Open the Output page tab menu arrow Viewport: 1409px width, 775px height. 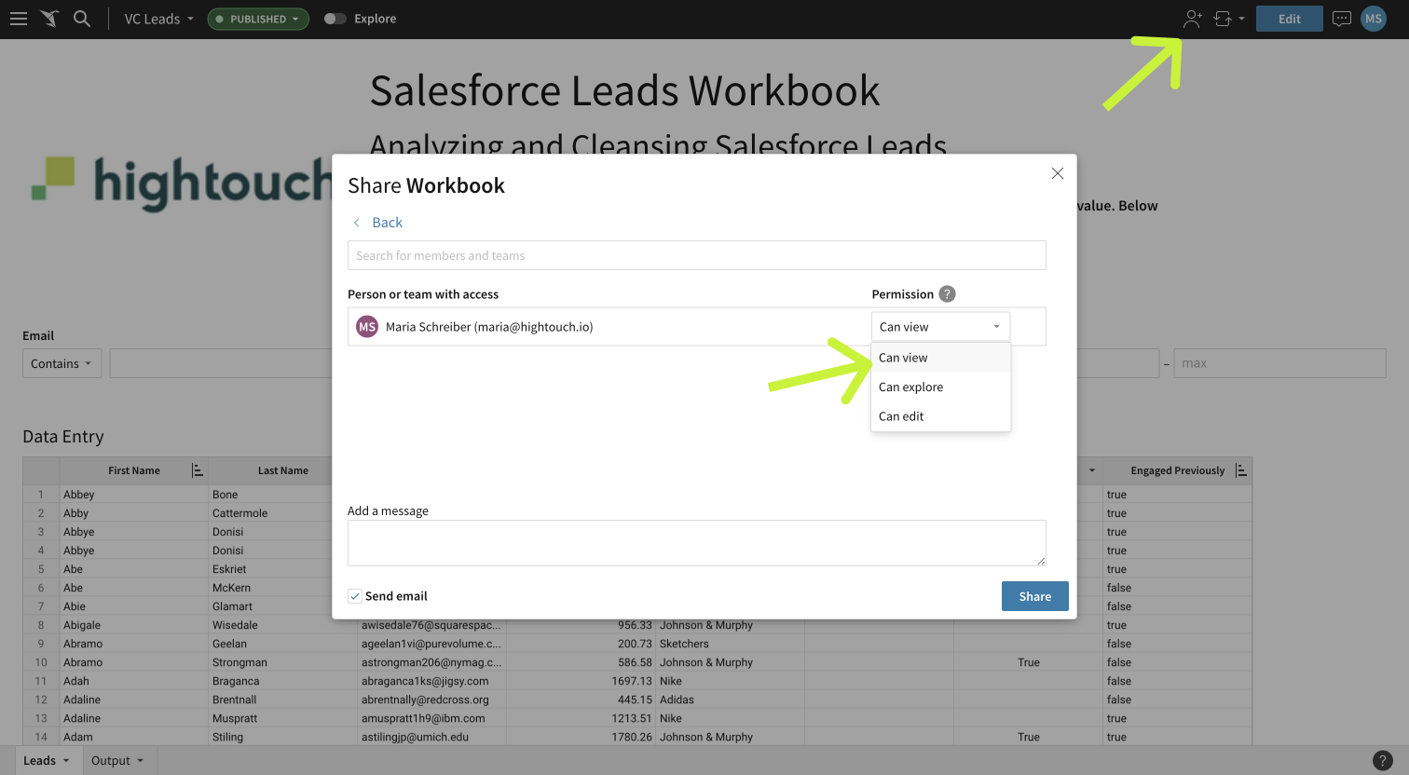(141, 761)
